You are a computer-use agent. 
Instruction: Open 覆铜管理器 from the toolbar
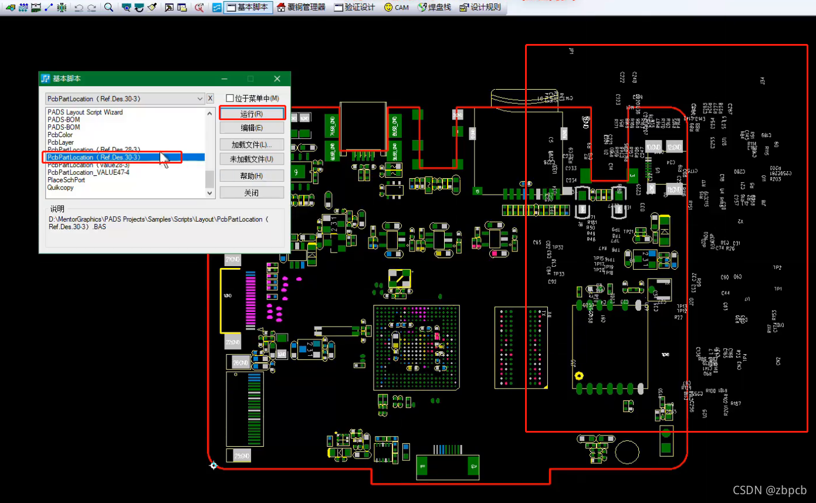tap(301, 8)
